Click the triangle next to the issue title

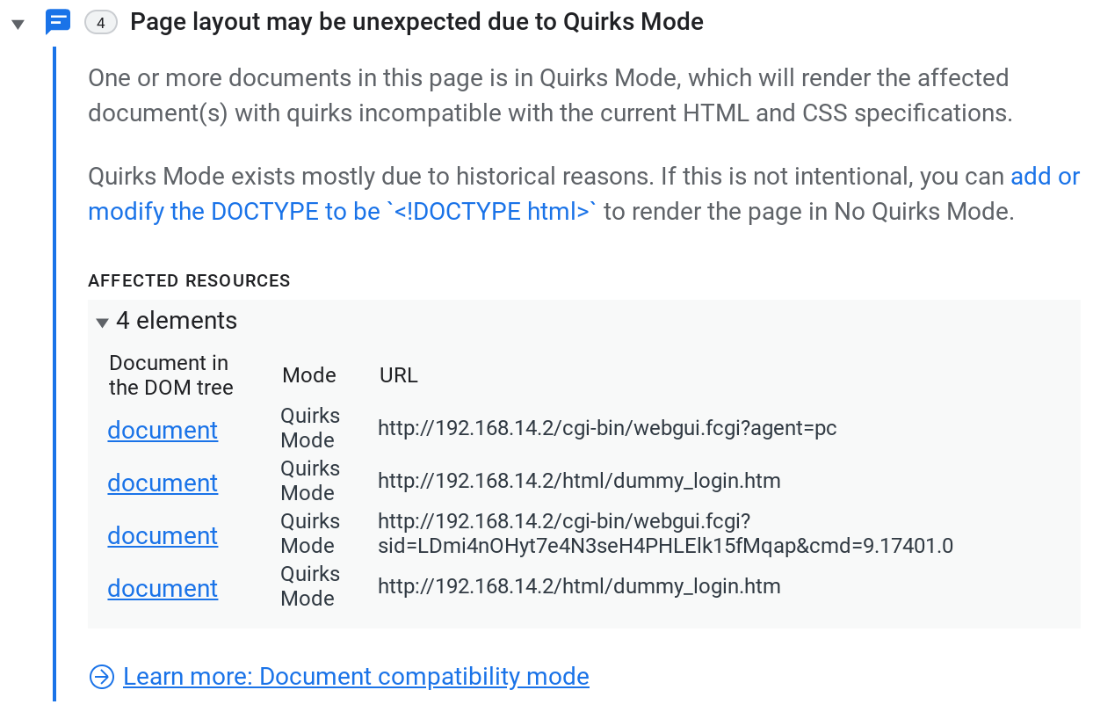pyautogui.click(x=18, y=24)
